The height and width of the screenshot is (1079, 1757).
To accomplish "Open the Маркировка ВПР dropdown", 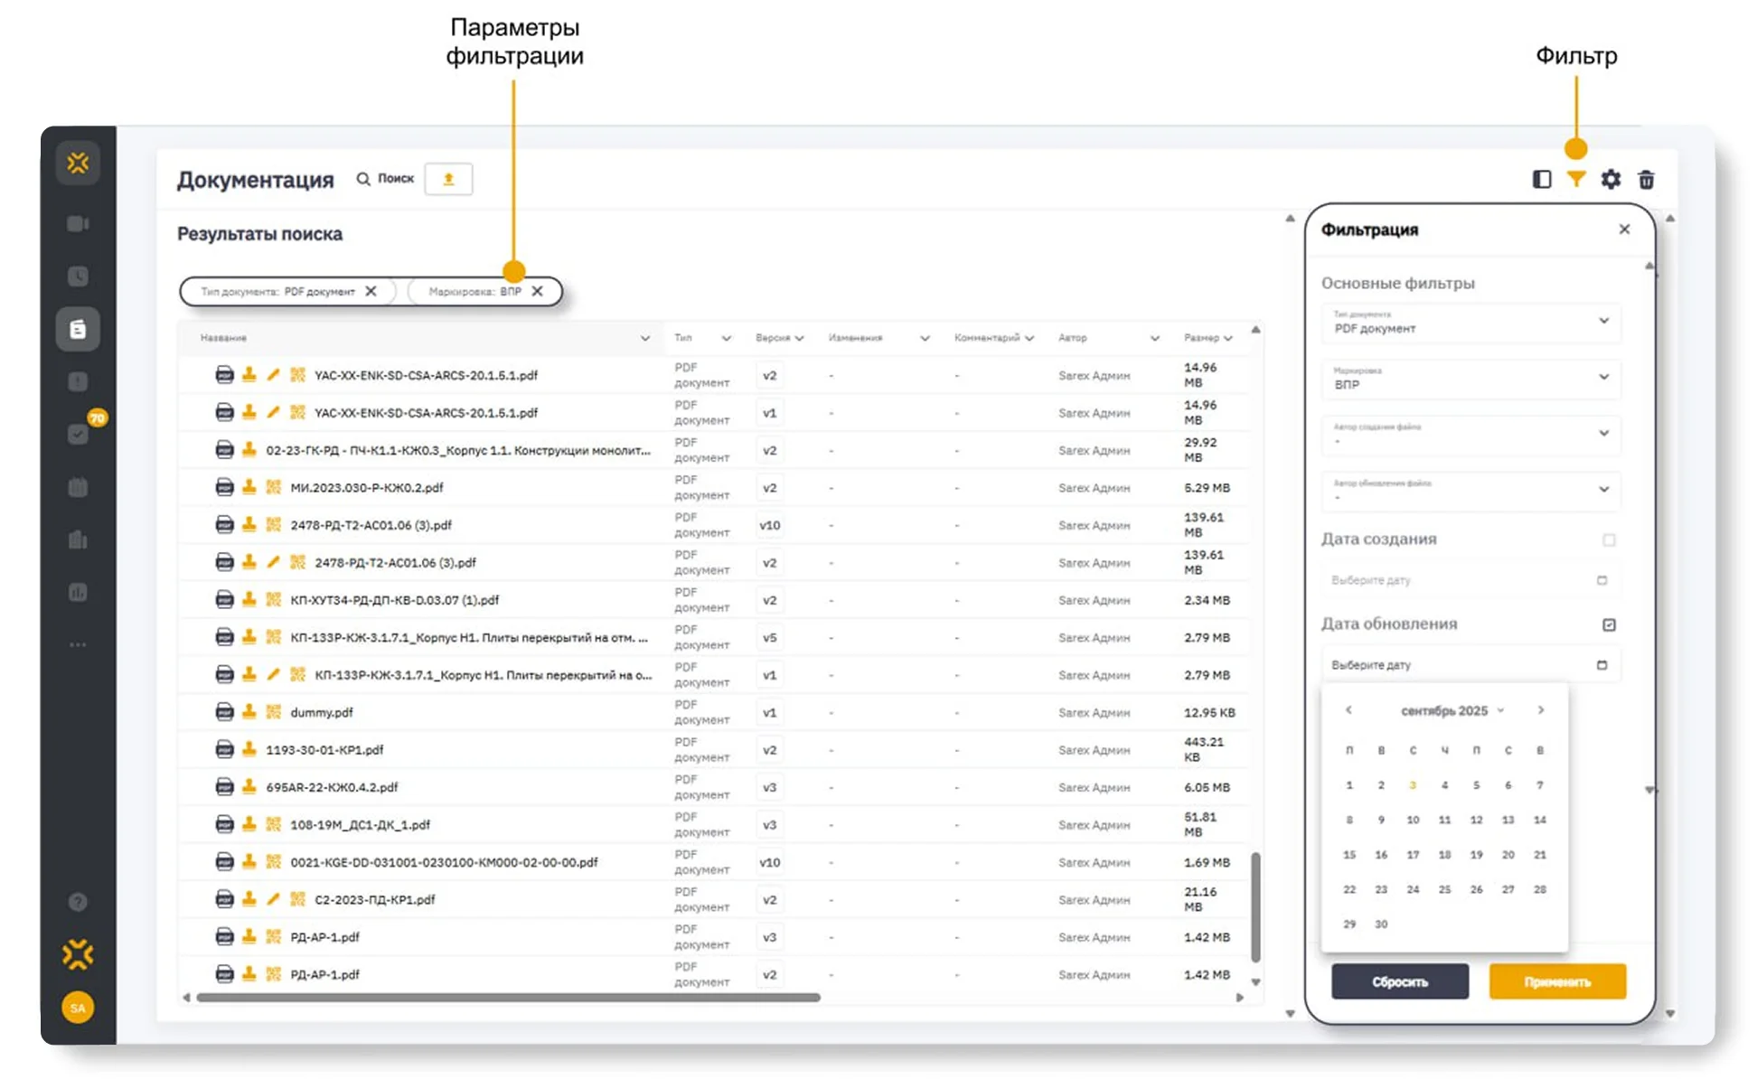I will pyautogui.click(x=1603, y=377).
